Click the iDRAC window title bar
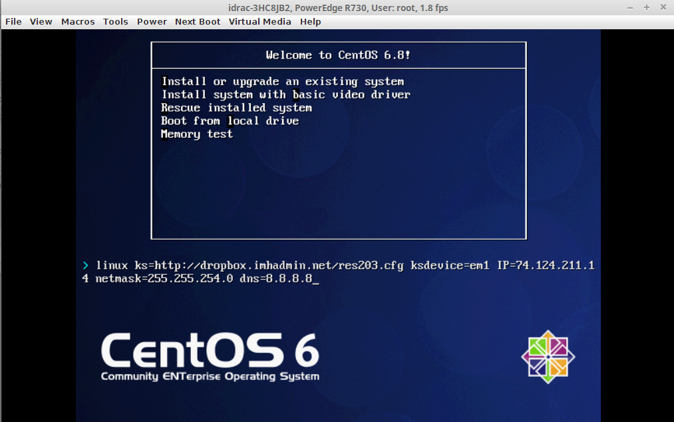The width and height of the screenshot is (674, 422). pos(337,7)
